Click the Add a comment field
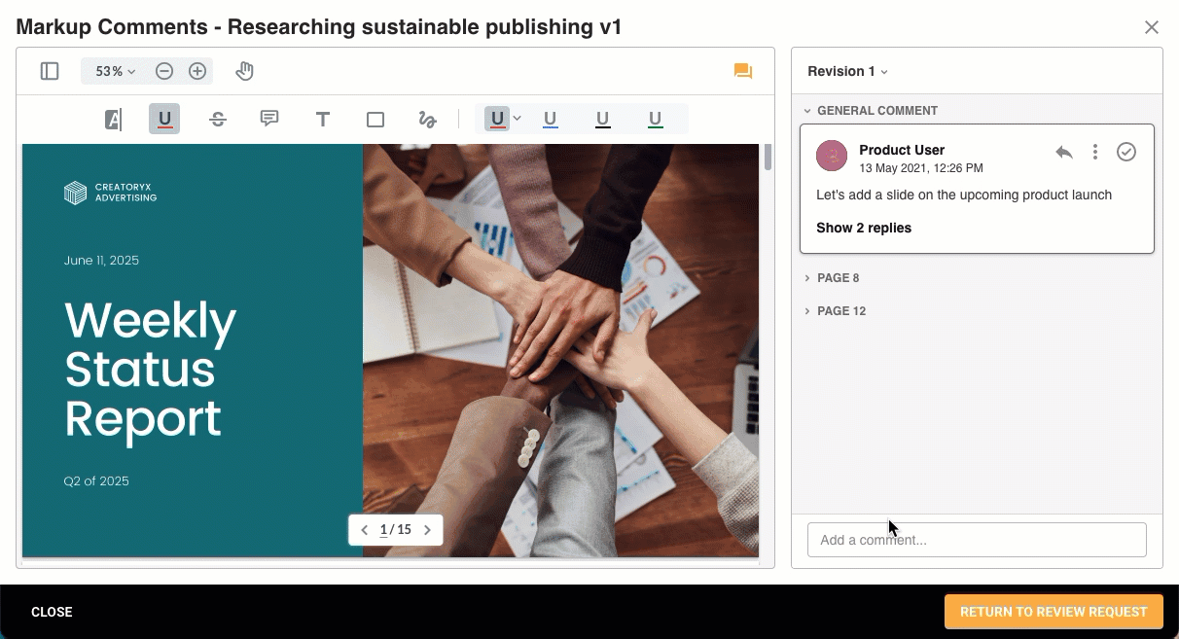Viewport: 1179px width, 639px height. 977,540
